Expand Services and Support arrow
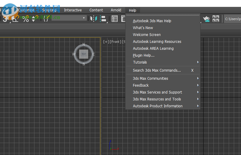The width and height of the screenshot is (241, 155). coord(198,92)
